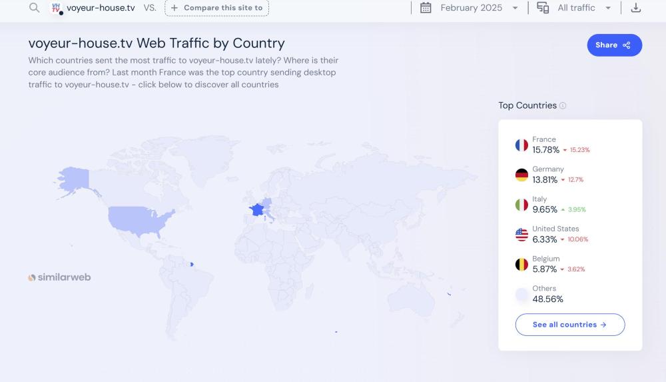Click the search magnifier icon

[35, 8]
